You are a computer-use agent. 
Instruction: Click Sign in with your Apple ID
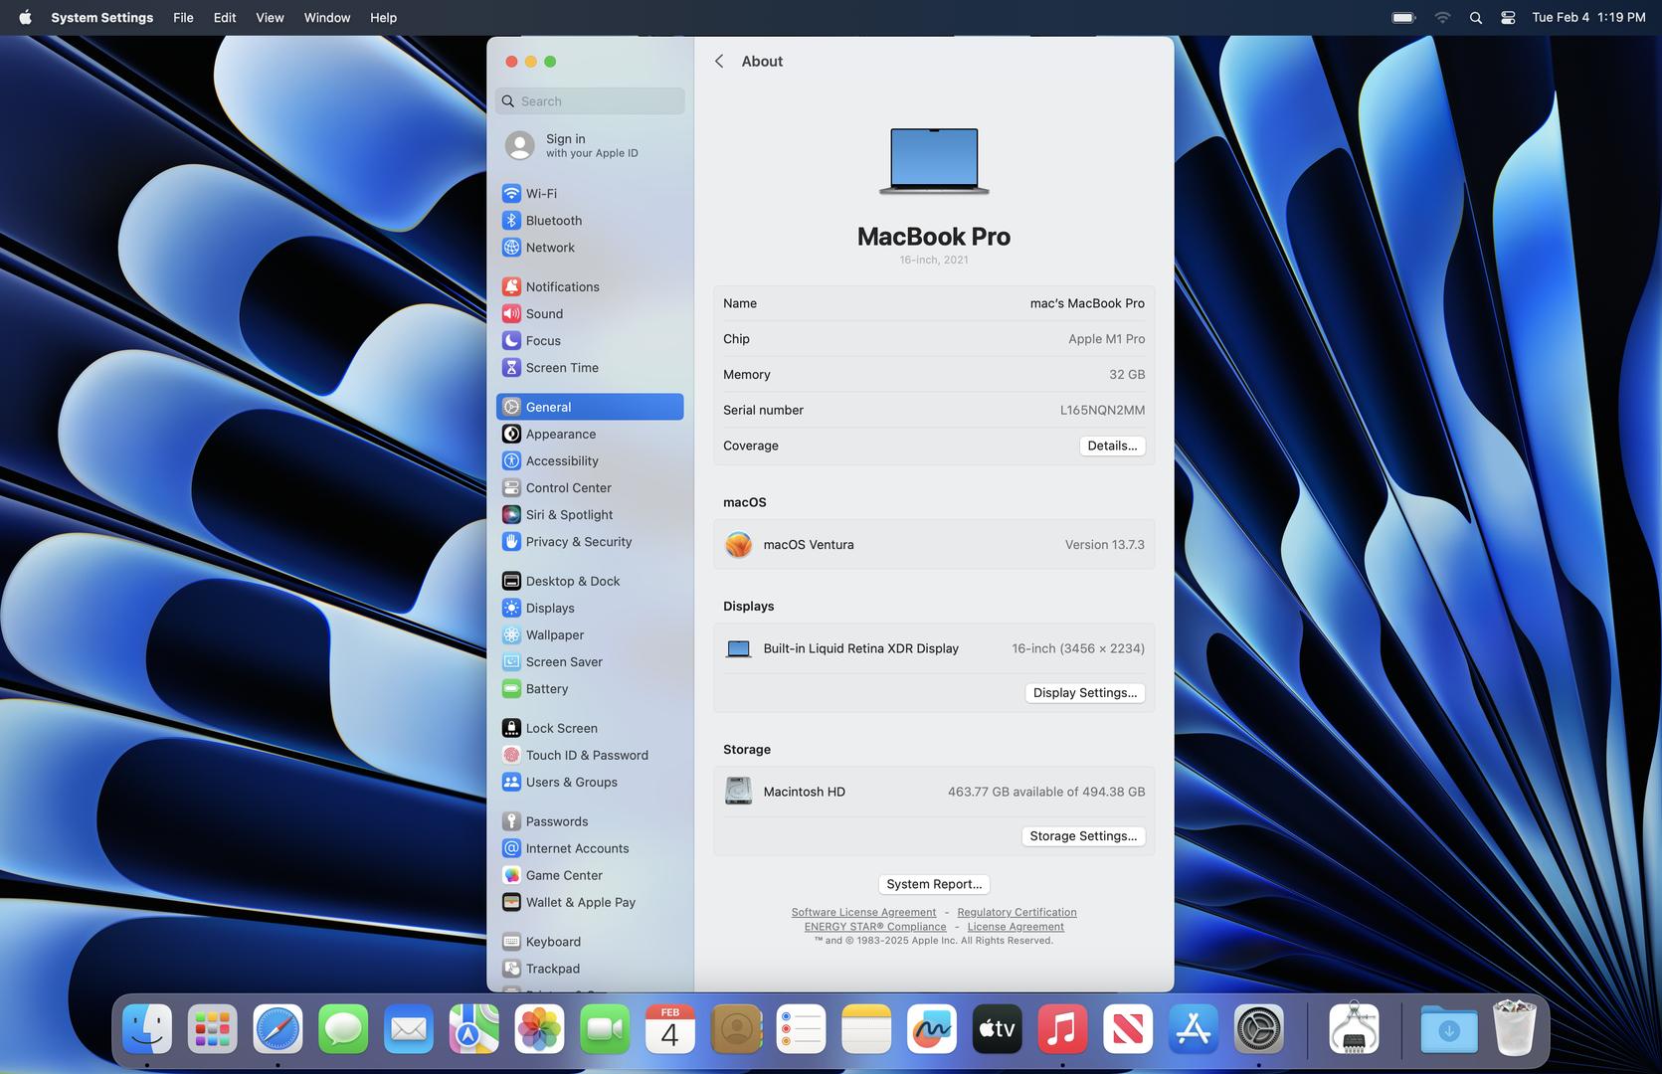click(590, 145)
